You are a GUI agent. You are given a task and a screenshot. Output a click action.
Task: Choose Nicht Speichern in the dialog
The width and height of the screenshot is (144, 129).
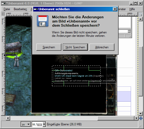75,47
